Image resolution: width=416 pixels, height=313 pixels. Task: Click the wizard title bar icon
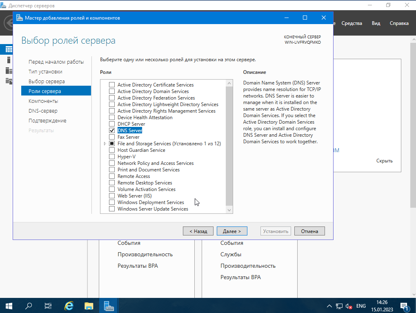pyautogui.click(x=19, y=18)
